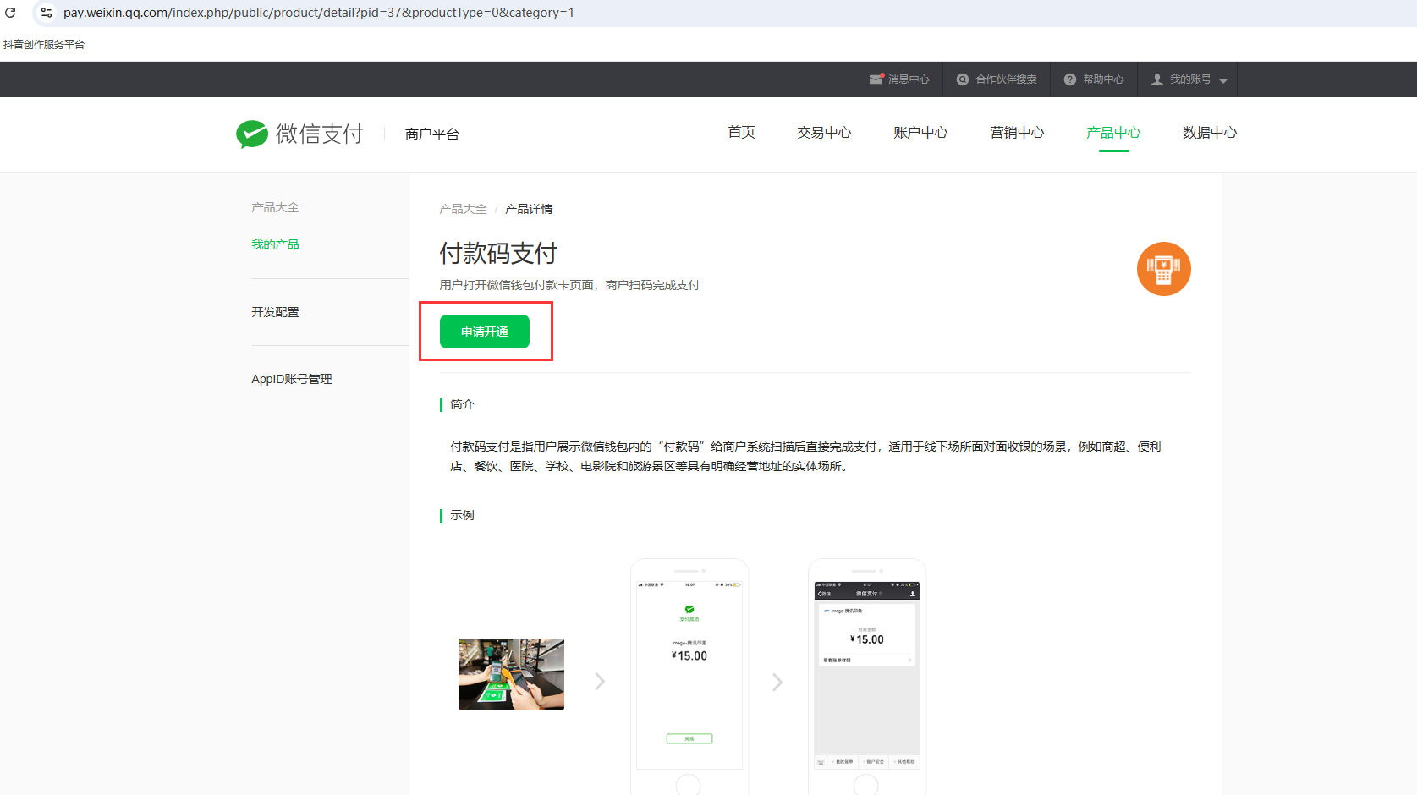The image size is (1417, 795).
Task: Click the 帮助中心 question mark icon
Action: [1070, 79]
